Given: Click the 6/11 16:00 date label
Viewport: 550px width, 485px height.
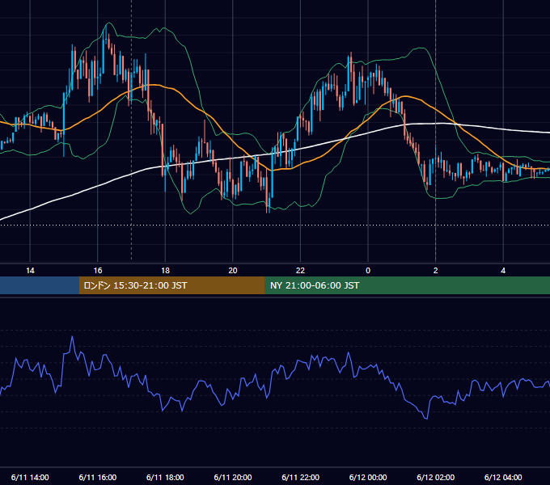Looking at the screenshot, I should [98, 477].
